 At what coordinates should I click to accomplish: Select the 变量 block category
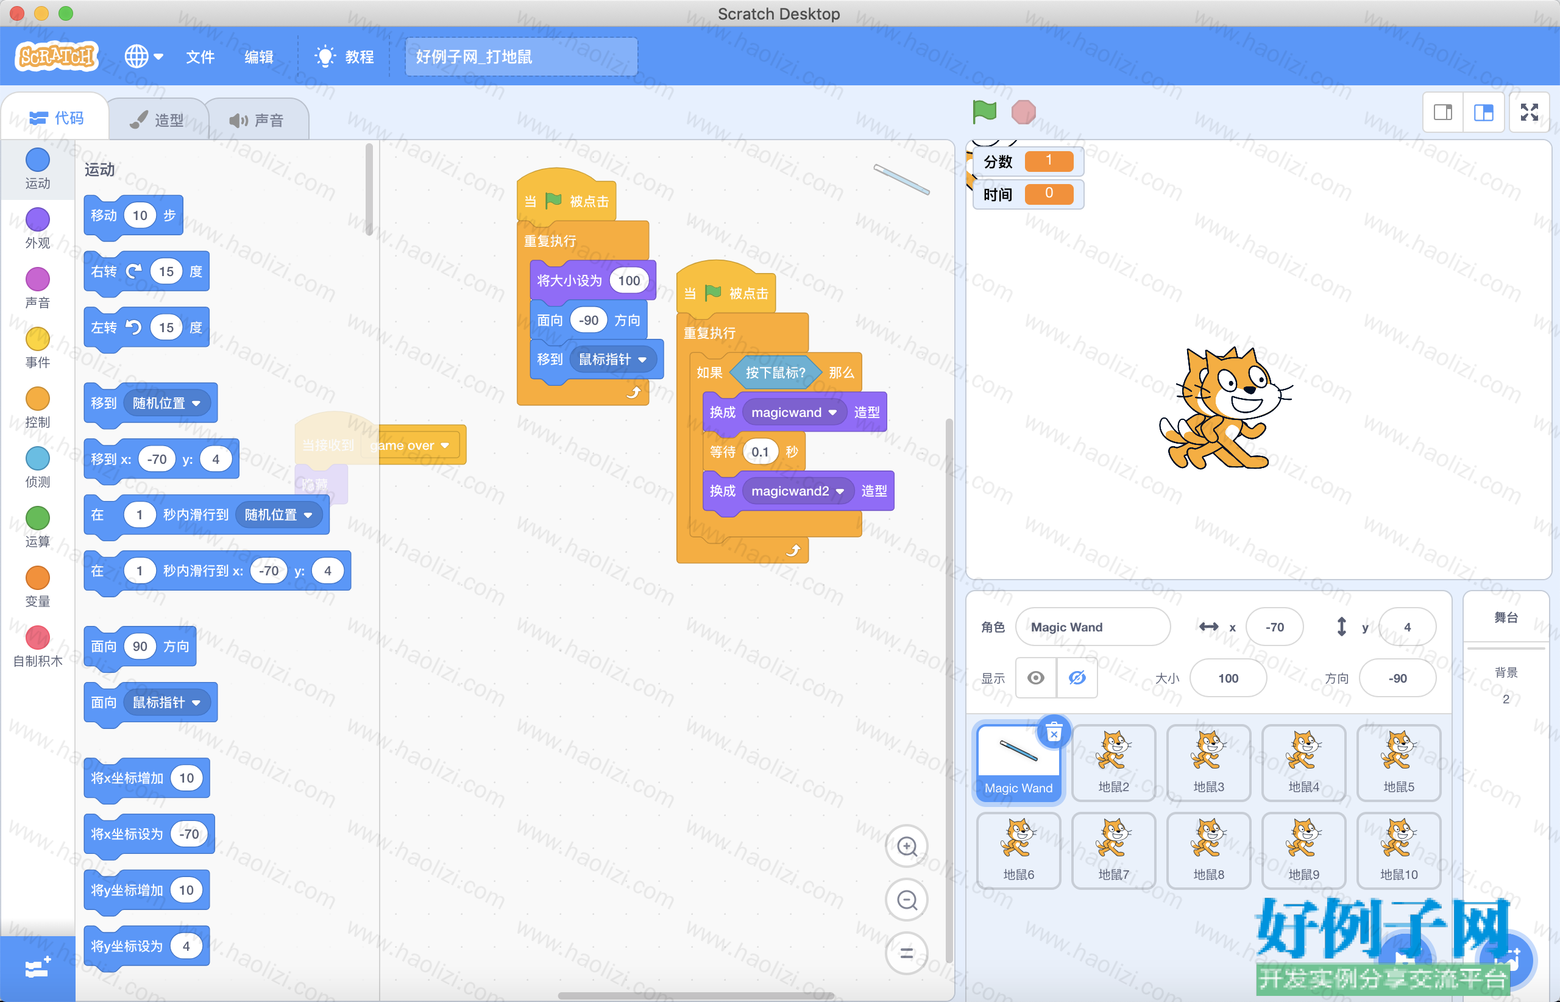(38, 588)
